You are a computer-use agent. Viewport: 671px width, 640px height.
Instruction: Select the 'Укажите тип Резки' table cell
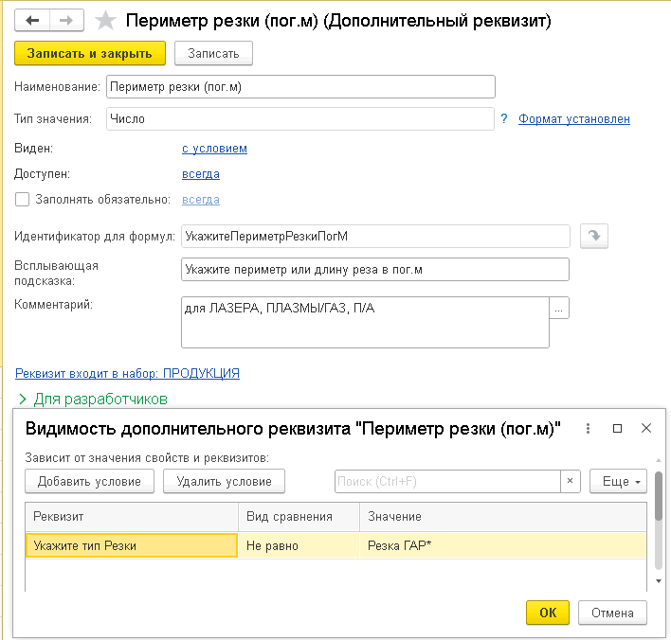point(131,545)
